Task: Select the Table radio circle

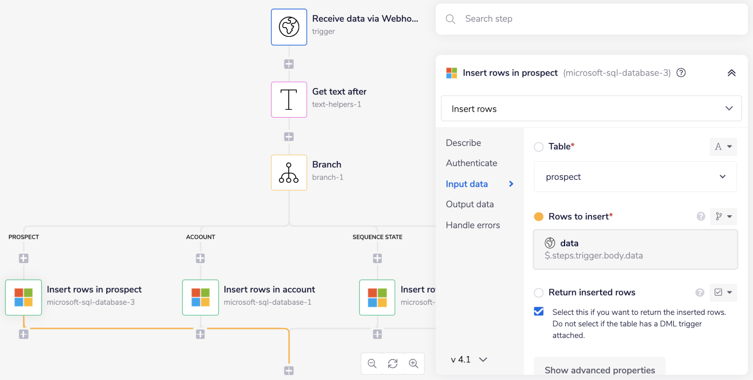Action: click(539, 147)
